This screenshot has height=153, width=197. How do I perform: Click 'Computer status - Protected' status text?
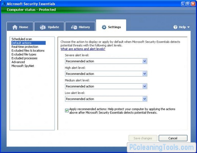31,10
